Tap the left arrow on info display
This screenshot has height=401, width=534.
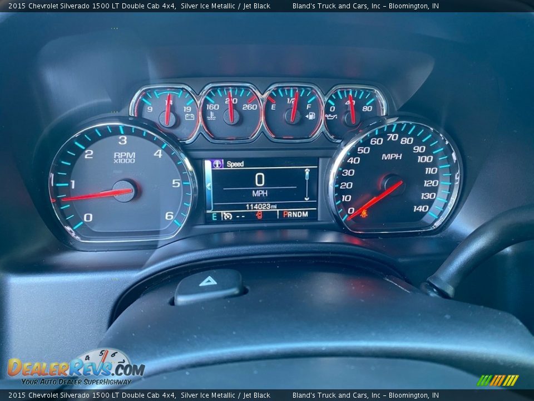[x=208, y=187]
